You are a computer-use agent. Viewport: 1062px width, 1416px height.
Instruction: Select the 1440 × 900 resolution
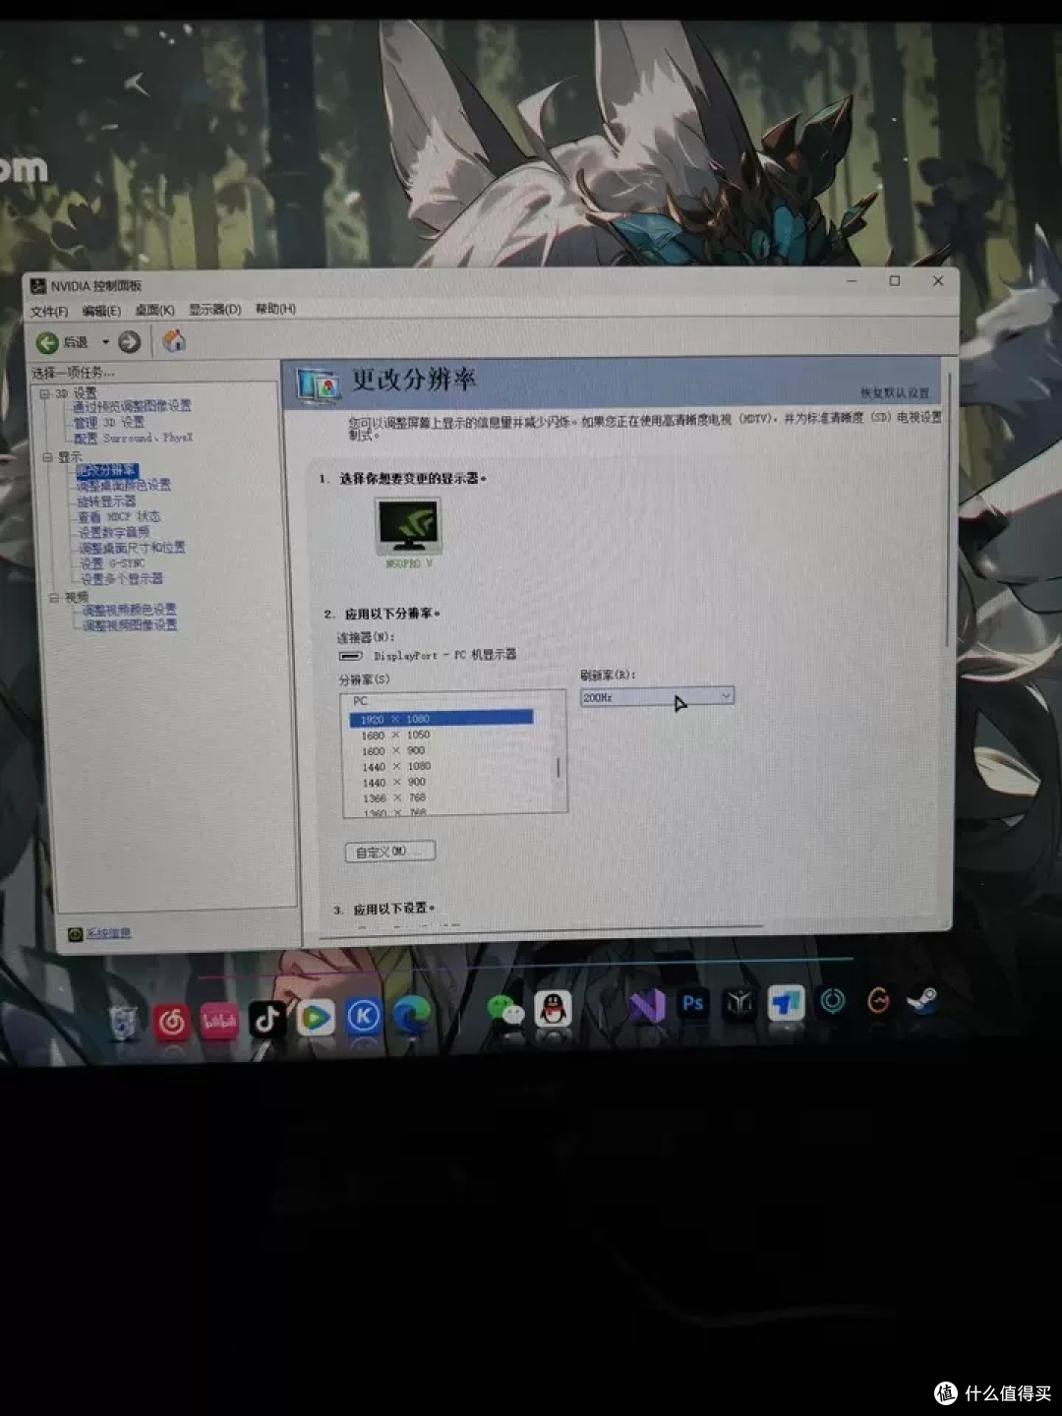tap(394, 782)
